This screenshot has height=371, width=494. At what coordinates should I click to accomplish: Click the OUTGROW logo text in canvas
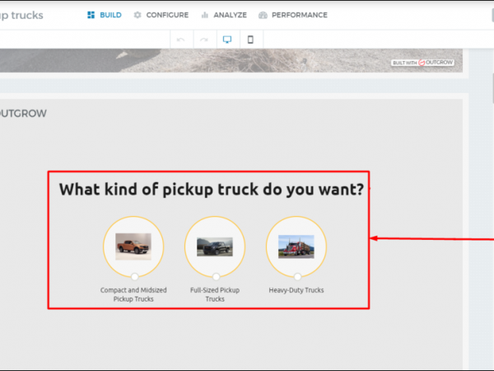coord(23,114)
